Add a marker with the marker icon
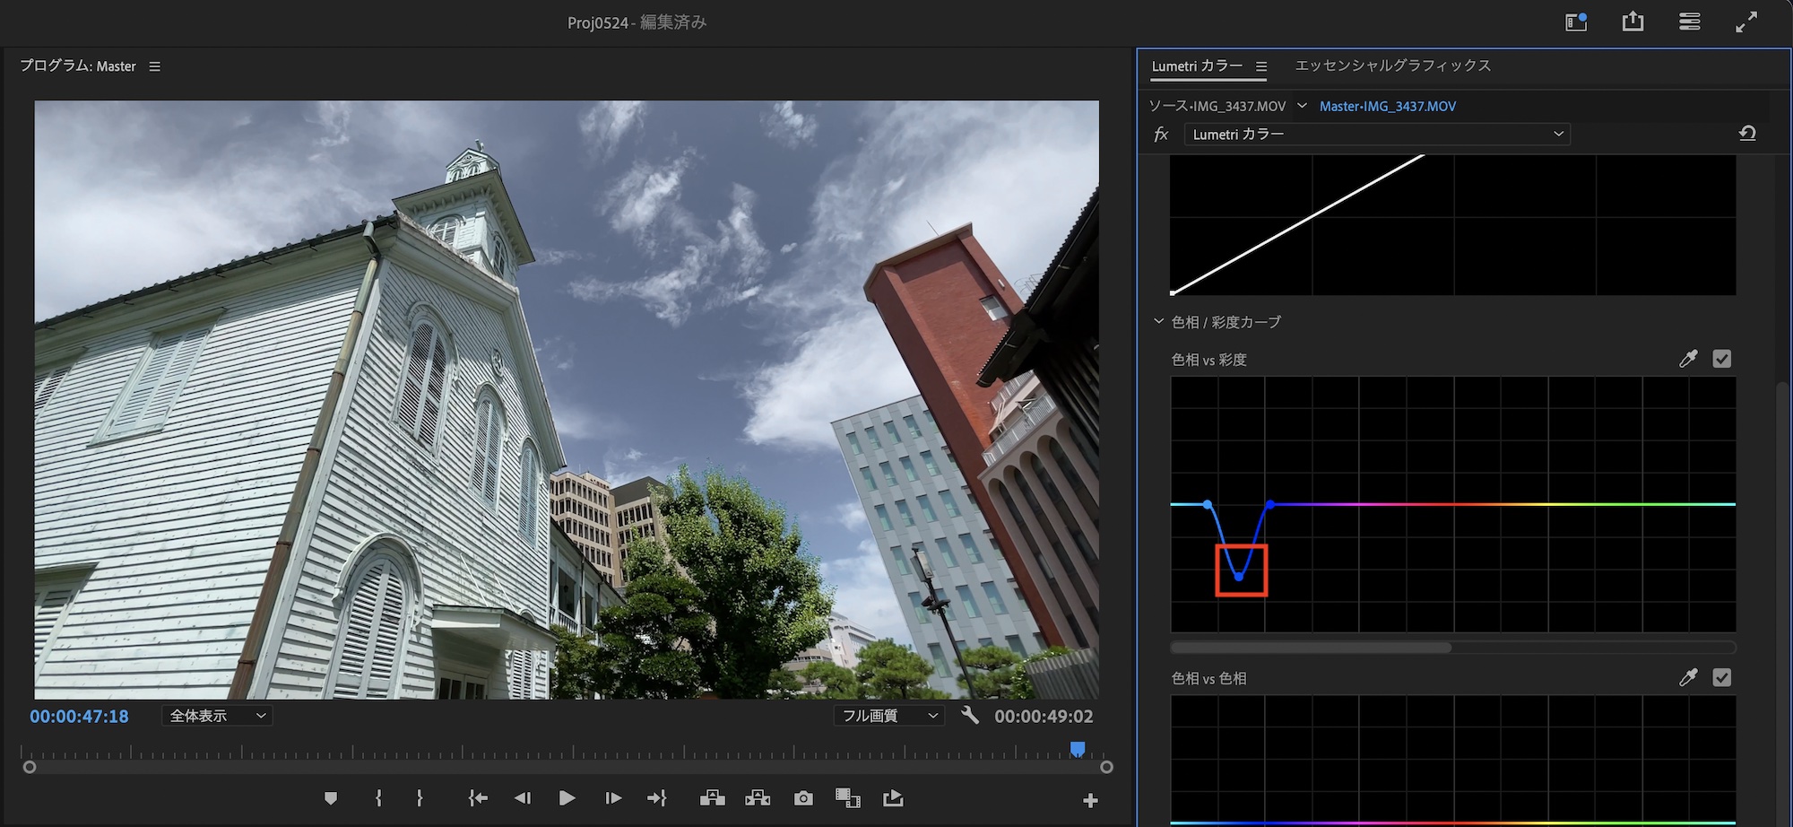Viewport: 1793px width, 827px height. (331, 798)
